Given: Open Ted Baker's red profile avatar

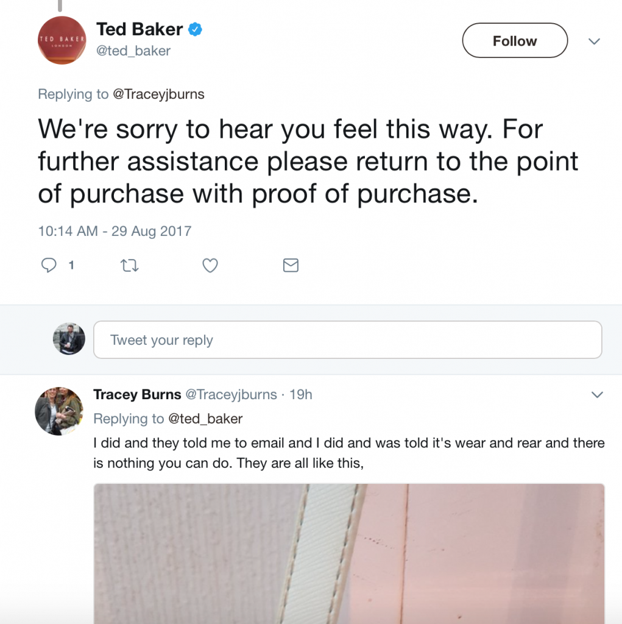Looking at the screenshot, I should 62,40.
